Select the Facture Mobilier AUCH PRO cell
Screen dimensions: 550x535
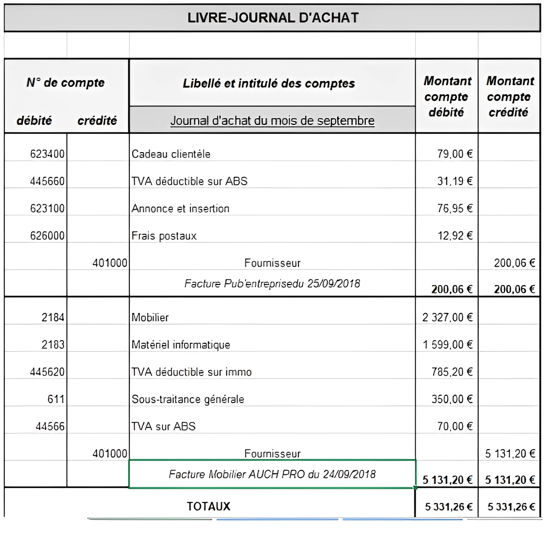272,474
